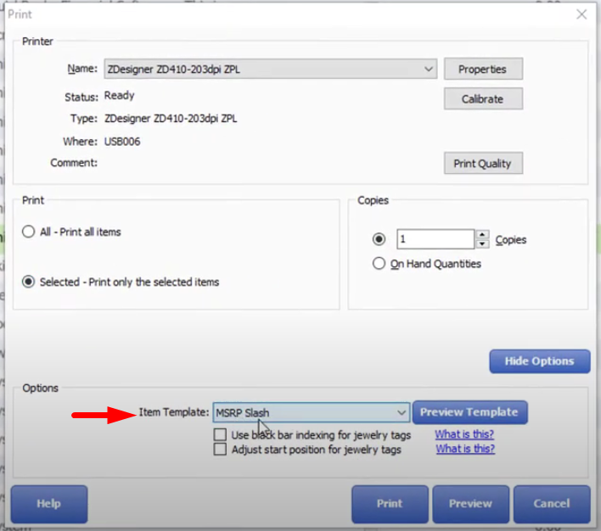601x531 pixels.
Task: Open the printer Name dropdown
Action: coord(270,69)
